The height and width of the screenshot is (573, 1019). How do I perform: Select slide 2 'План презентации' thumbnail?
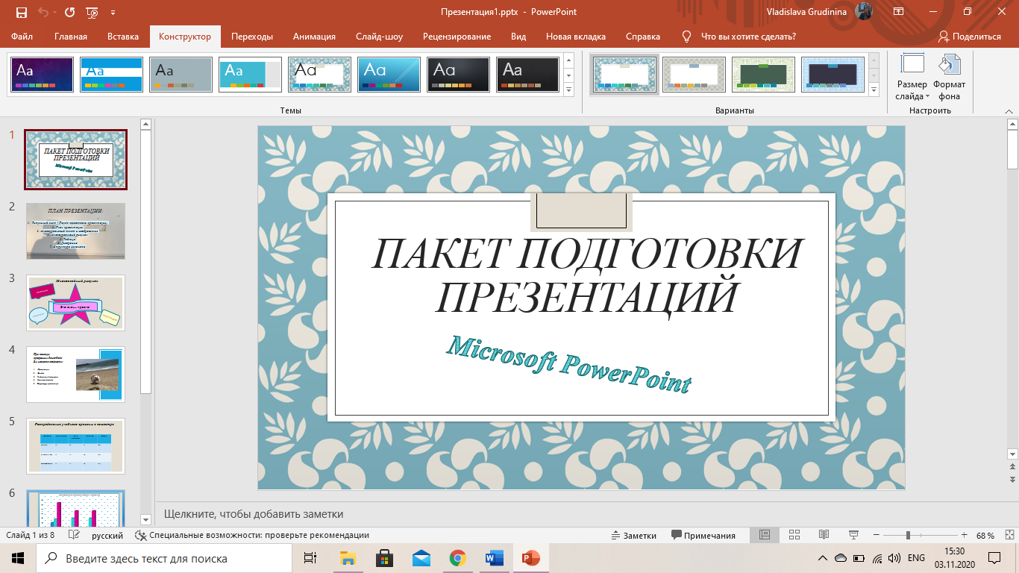75,231
